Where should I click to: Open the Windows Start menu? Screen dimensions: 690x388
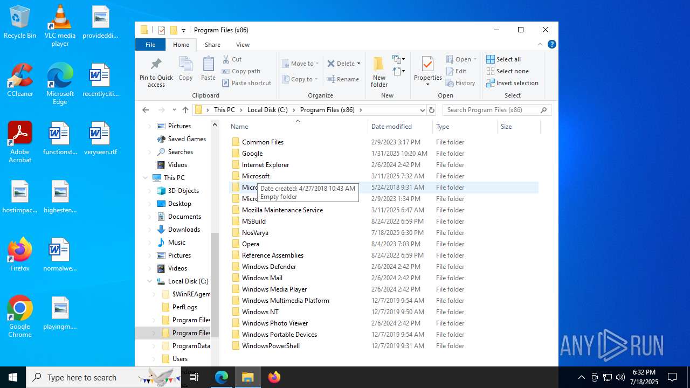[x=13, y=377]
